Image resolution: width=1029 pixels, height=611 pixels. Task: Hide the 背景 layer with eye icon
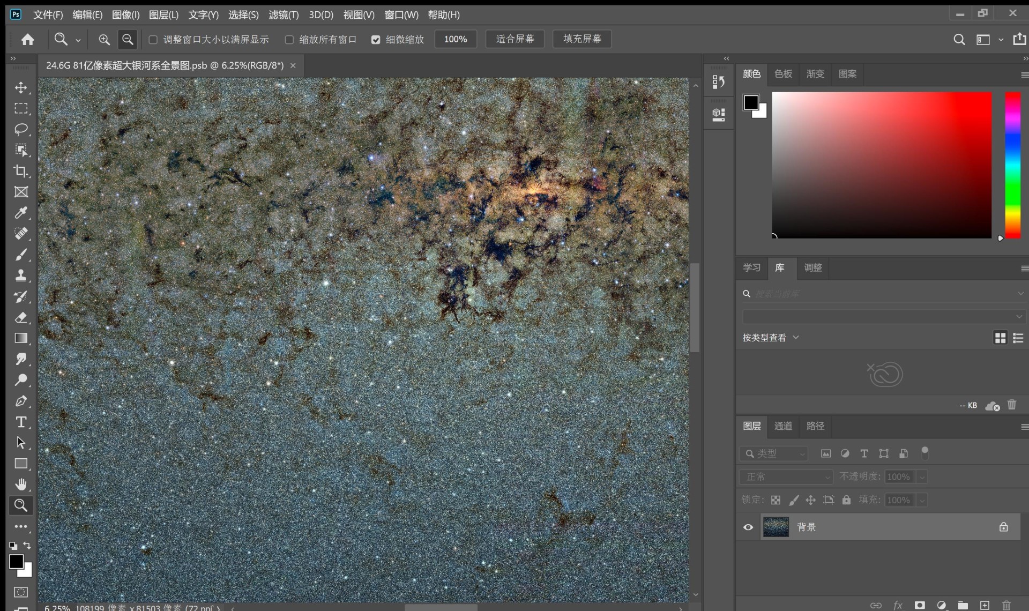[748, 527]
